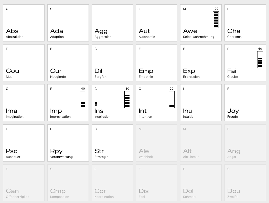The height and width of the screenshot is (203, 269).
Task: Select the Adaption element card
Action: coord(68,23)
